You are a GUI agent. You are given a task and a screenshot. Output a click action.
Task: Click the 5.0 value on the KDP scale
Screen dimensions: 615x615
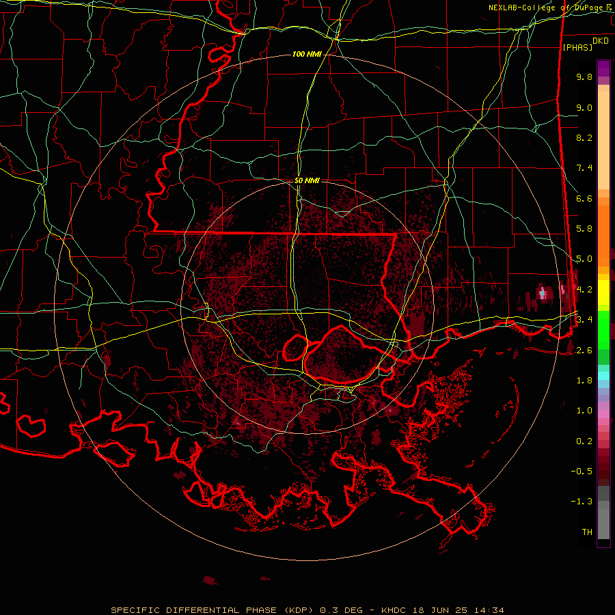tap(584, 259)
